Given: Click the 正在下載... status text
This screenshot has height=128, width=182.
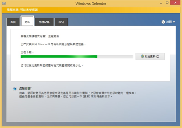Looking at the screenshot, I should pos(27,52).
